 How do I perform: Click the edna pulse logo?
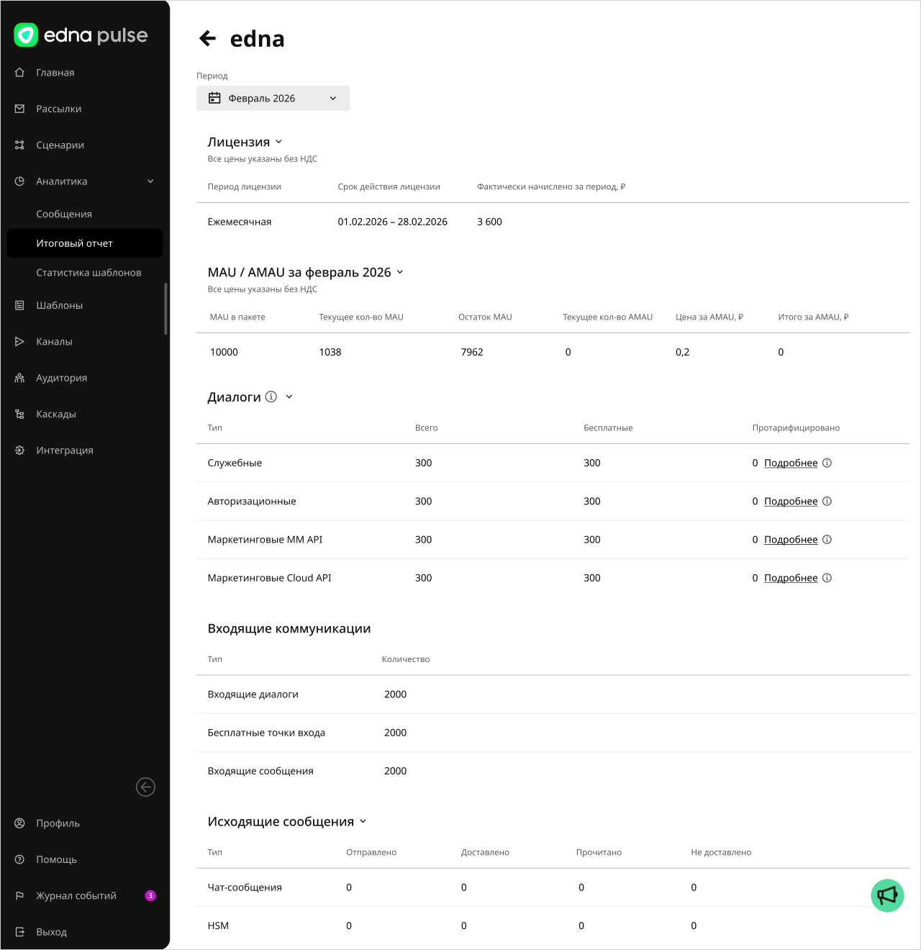[x=81, y=35]
